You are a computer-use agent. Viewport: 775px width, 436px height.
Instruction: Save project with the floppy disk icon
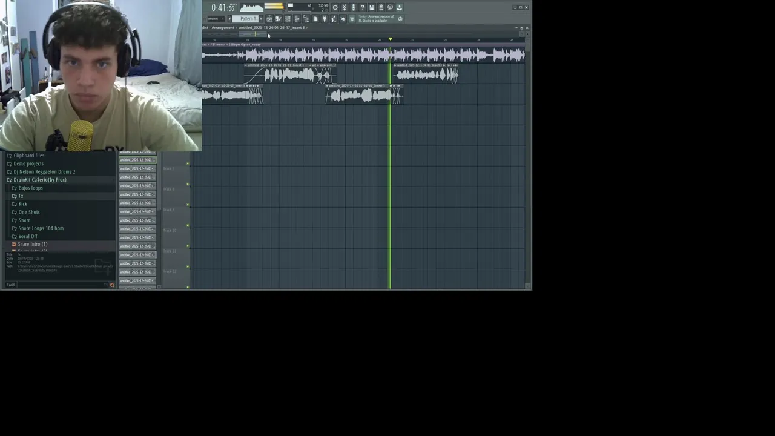point(372,7)
